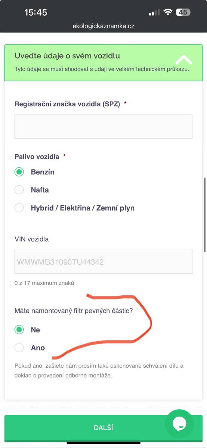Continue with the DALŠÍ button
Image resolution: width=207 pixels, height=448 pixels.
(103, 428)
